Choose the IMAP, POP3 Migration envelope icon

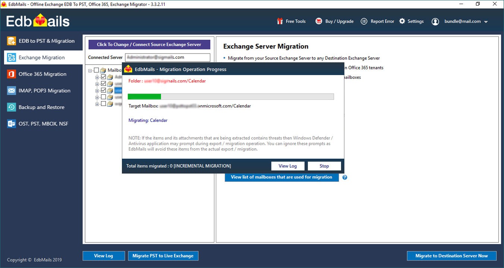click(12, 91)
